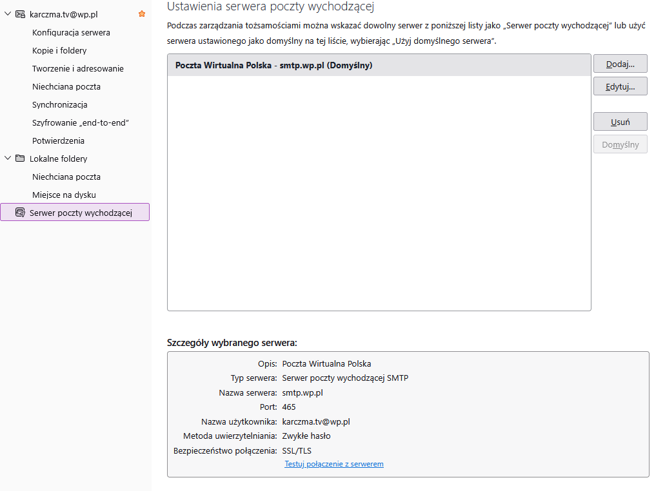
Task: Select the karczma.tv@wp.pl account row
Action: coord(75,14)
